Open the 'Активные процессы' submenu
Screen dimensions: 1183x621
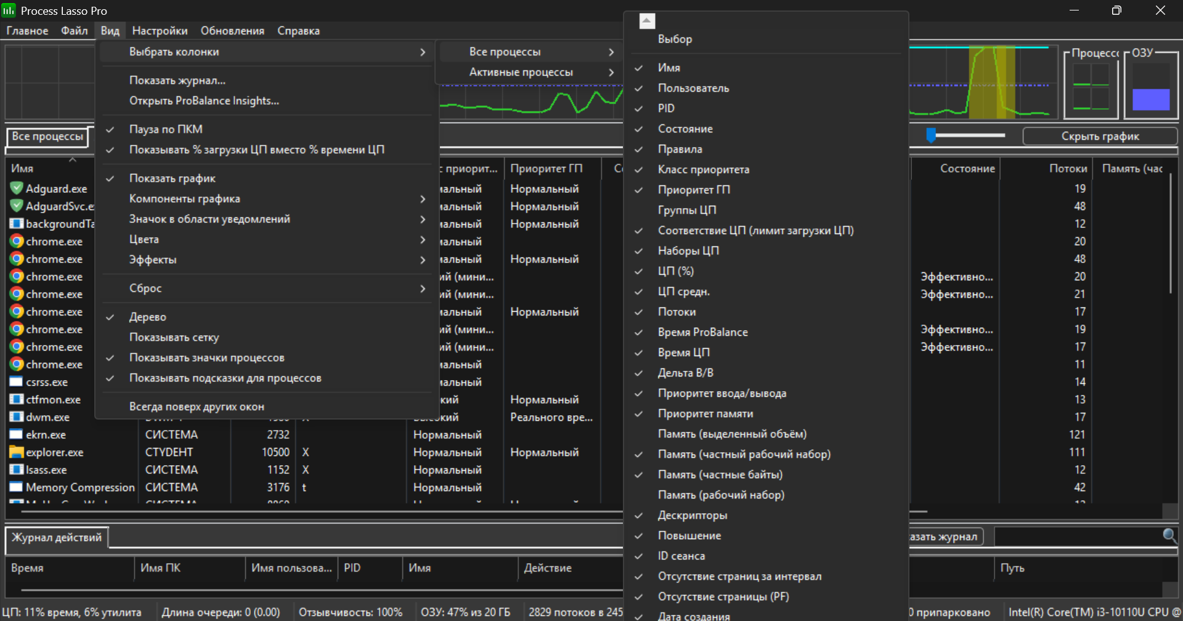point(521,72)
